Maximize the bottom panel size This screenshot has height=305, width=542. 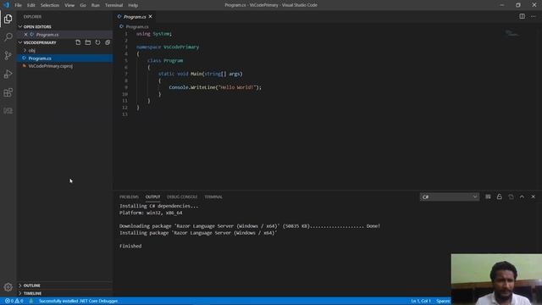pos(522,197)
